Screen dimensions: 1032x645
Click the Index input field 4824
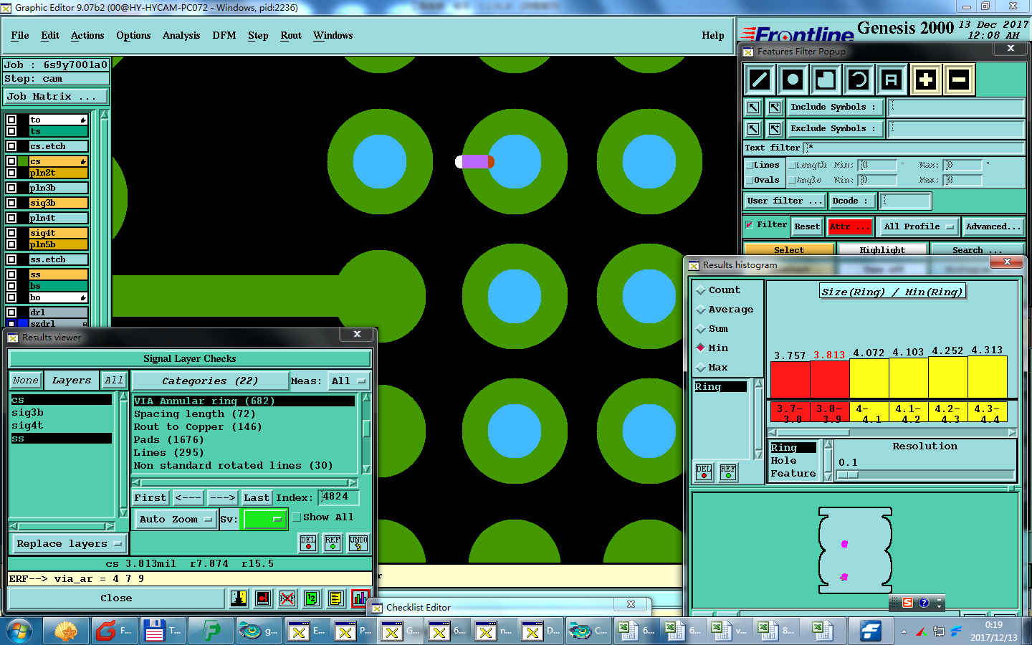click(x=338, y=497)
